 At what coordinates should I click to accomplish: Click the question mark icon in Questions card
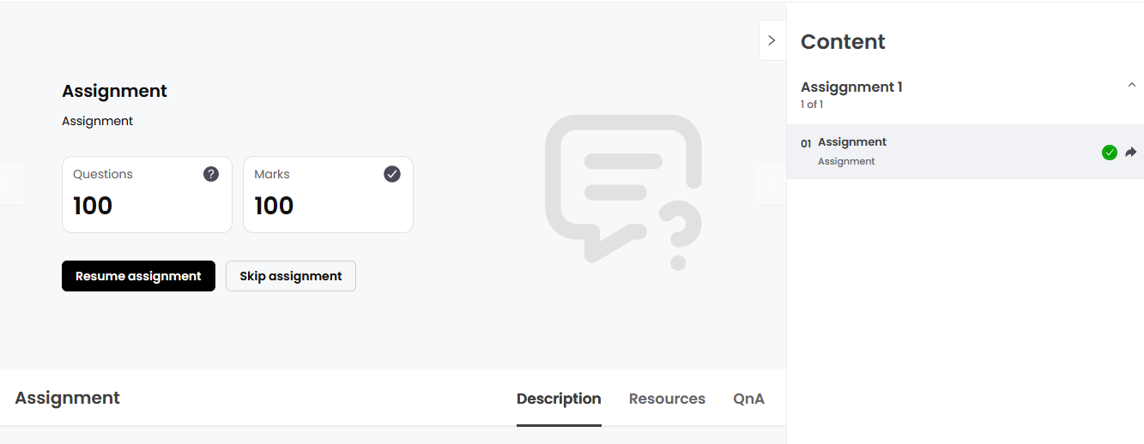coord(211,174)
